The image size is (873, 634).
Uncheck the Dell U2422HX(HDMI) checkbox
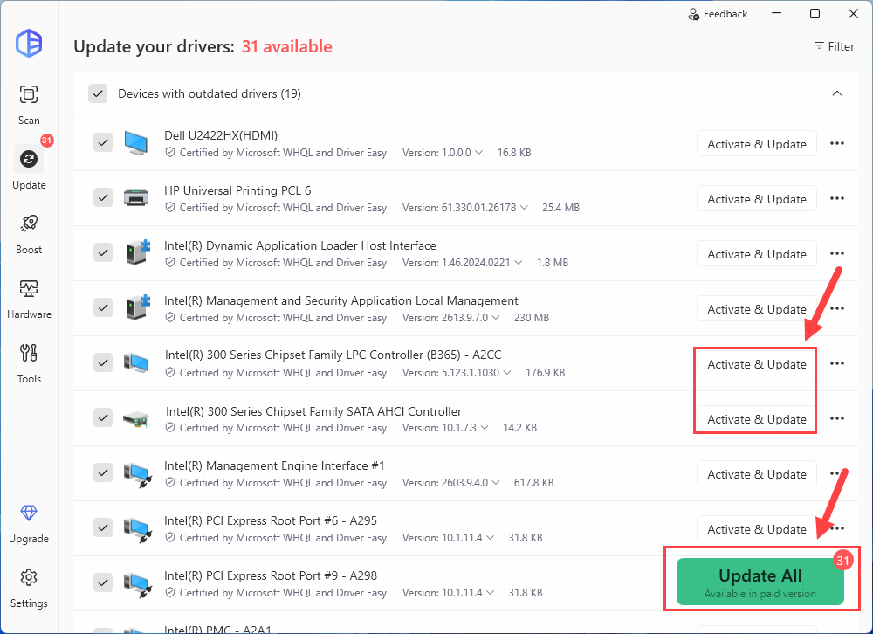point(103,142)
